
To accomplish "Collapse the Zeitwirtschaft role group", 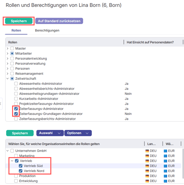I will point(7,79).
